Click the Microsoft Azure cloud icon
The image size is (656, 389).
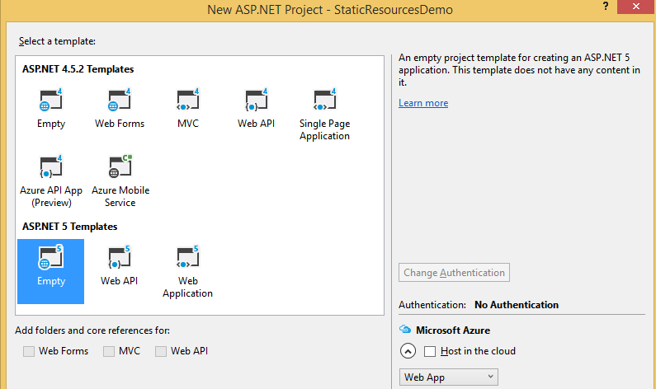405,330
